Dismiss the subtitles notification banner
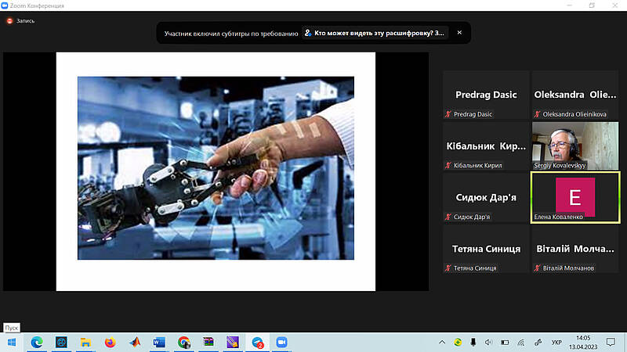The width and height of the screenshot is (627, 352). click(x=459, y=33)
